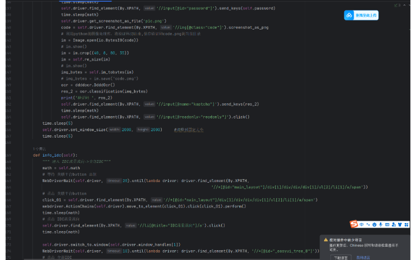Viewport: 416px width, 260px height.
Task: Click line number 59 in the gutter
Action: 9,155
